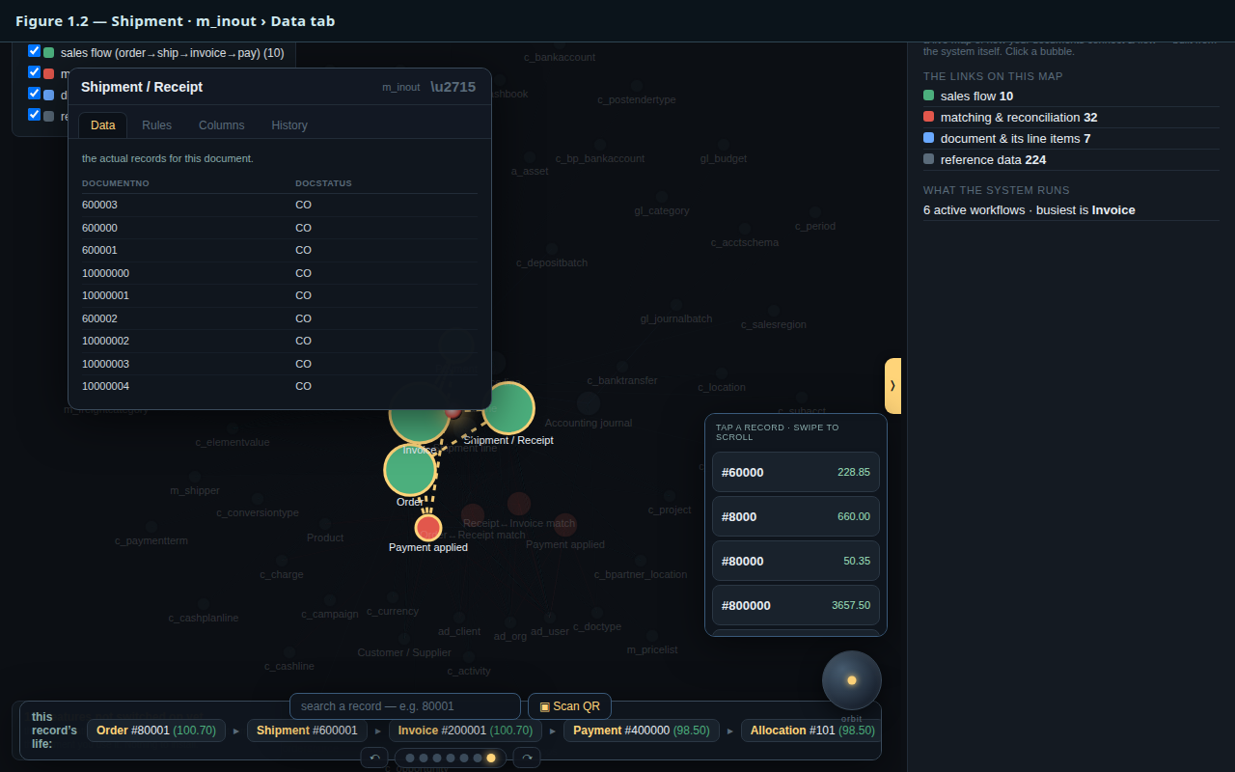Select document row 600002
Image resolution: width=1235 pixels, height=772 pixels.
[280, 318]
